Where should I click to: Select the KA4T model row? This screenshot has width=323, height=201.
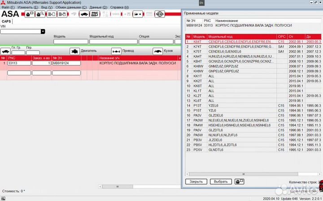click(x=253, y=56)
